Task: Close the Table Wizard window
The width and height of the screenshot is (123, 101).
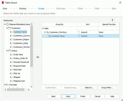Action: pos(120,3)
